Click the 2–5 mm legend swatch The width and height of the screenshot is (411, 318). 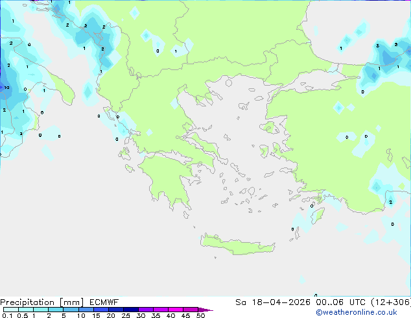pyautogui.click(x=56, y=310)
